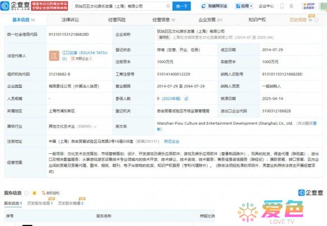Select 股东信息 1 sub-tab
327x226 pixels.
pyautogui.click(x=13, y=203)
